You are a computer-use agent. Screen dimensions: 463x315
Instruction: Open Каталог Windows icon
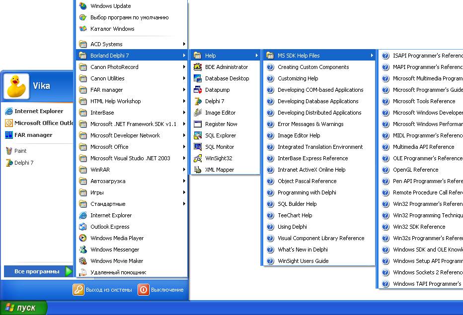pos(83,29)
